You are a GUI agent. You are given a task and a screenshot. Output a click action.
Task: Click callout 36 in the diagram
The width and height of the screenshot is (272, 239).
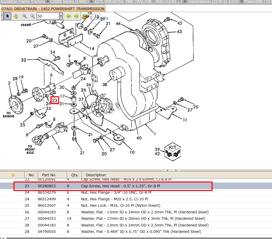[x=89, y=85]
